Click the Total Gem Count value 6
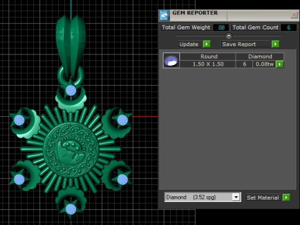This screenshot has width=300, height=225. coord(289,27)
